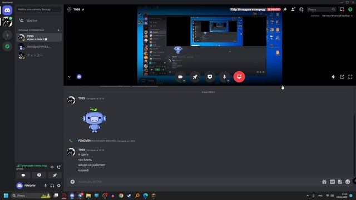Open microphone options arrow in call
This screenshot has height=200, width=356.
pos(228,81)
